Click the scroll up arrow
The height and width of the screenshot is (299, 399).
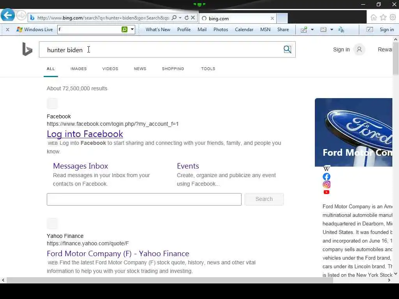(395, 39)
